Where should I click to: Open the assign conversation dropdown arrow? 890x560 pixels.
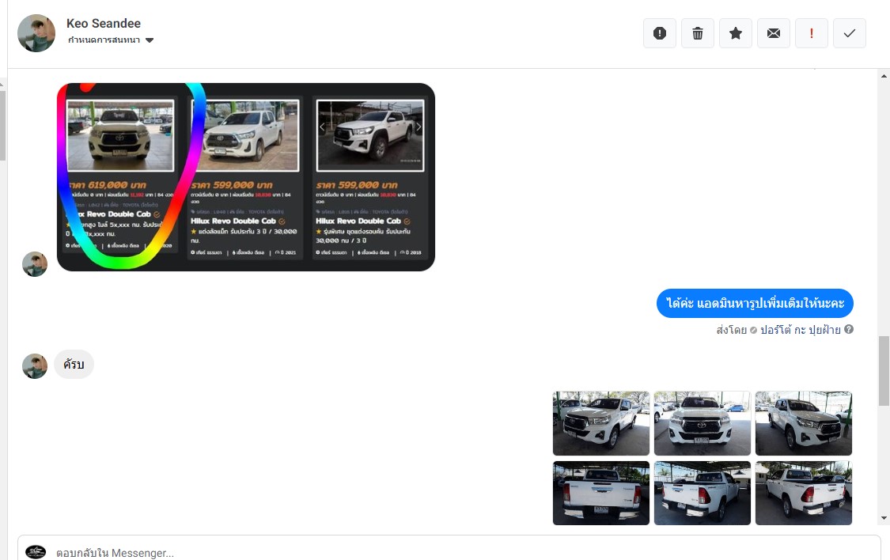[150, 40]
